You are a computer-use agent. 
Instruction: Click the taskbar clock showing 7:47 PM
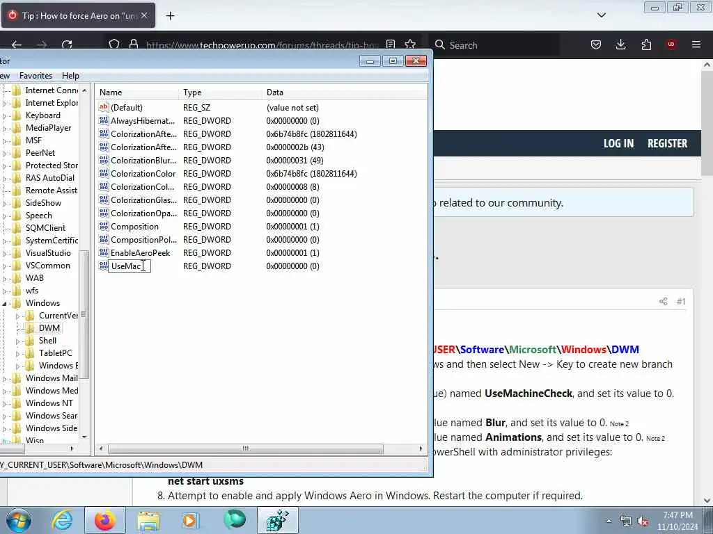point(677,521)
